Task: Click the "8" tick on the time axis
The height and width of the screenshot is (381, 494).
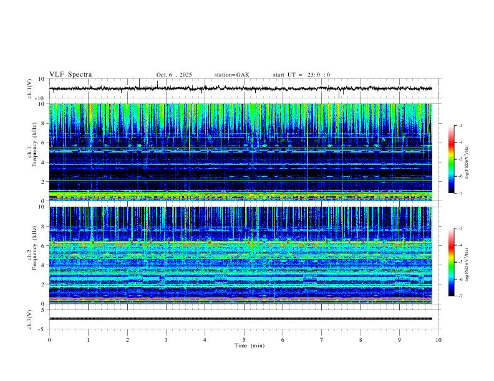Action: click(x=361, y=340)
